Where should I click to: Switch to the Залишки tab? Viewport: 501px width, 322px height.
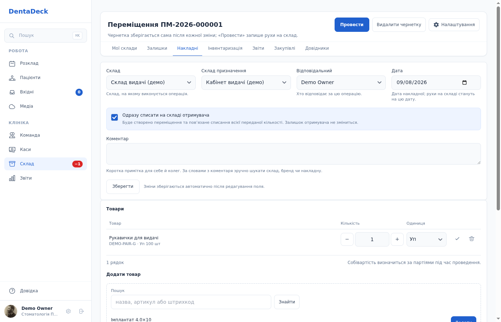(157, 48)
